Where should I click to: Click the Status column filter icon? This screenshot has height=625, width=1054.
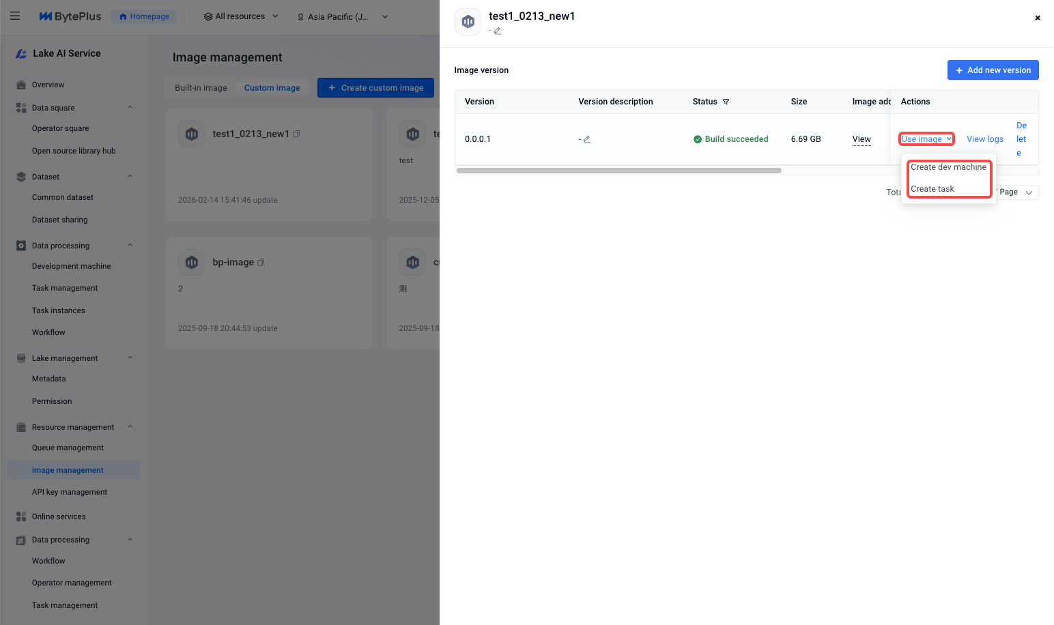click(726, 102)
